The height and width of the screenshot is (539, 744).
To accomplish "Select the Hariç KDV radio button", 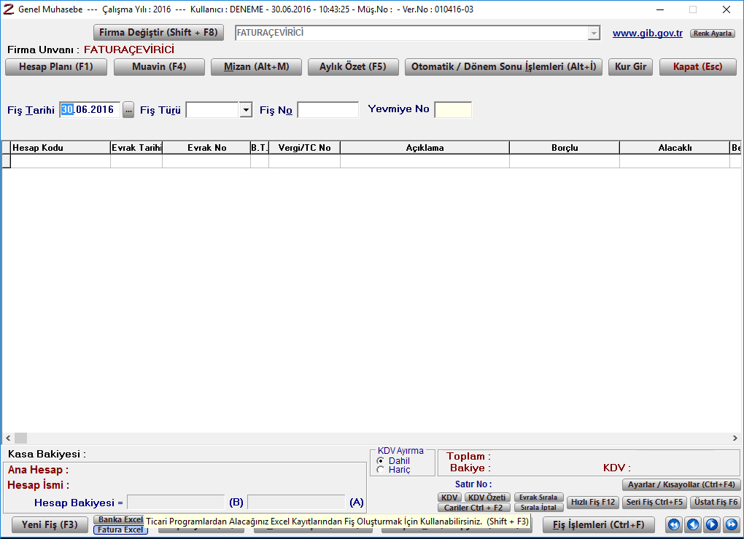I will point(381,470).
